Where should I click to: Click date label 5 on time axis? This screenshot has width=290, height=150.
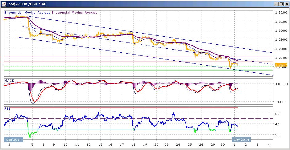tap(32, 145)
